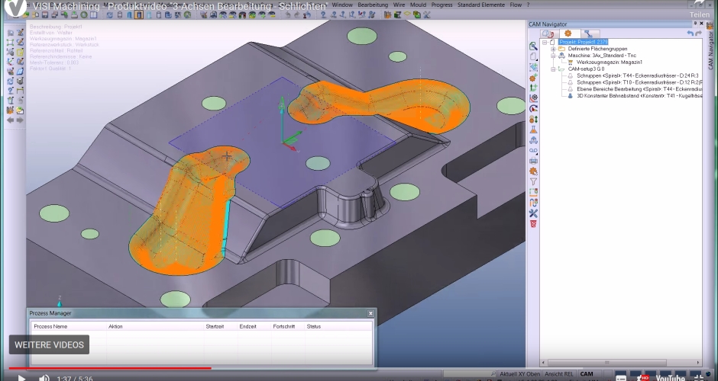Select Ebene Bereiche Bearbeitung operation
718x381 pixels.
tap(639, 90)
